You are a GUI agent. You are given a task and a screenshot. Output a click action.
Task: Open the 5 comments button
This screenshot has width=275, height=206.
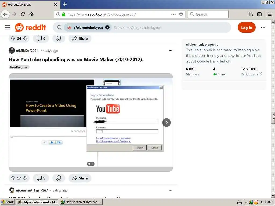[x=41, y=178]
